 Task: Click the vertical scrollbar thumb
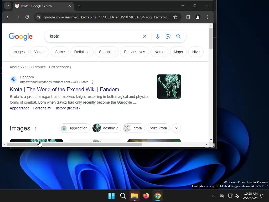point(211,38)
